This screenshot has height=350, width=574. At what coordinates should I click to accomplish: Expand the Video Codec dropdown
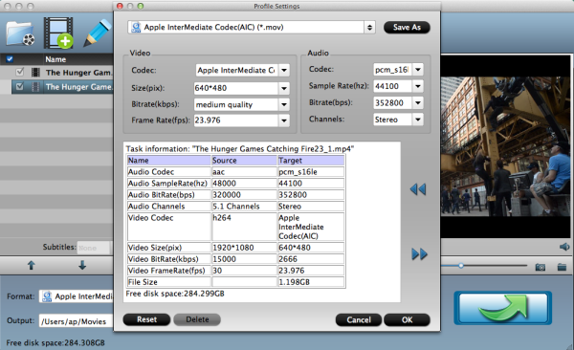coord(284,70)
